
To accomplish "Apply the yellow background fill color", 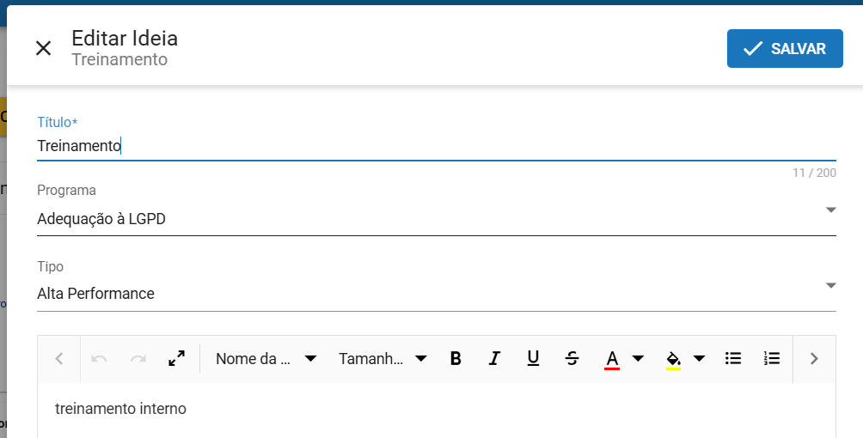I will 673,359.
